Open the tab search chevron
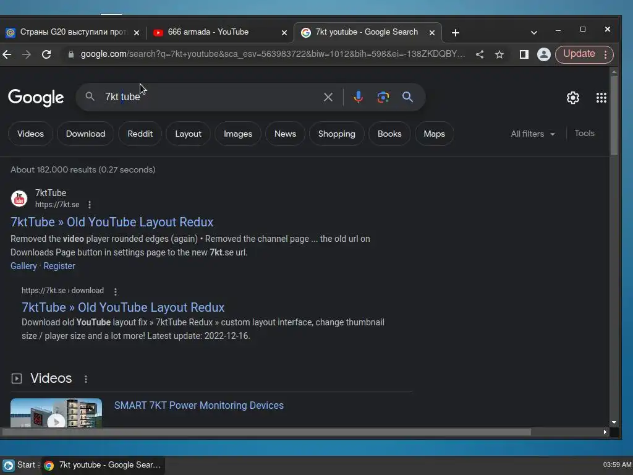The image size is (633, 475). [x=533, y=33]
